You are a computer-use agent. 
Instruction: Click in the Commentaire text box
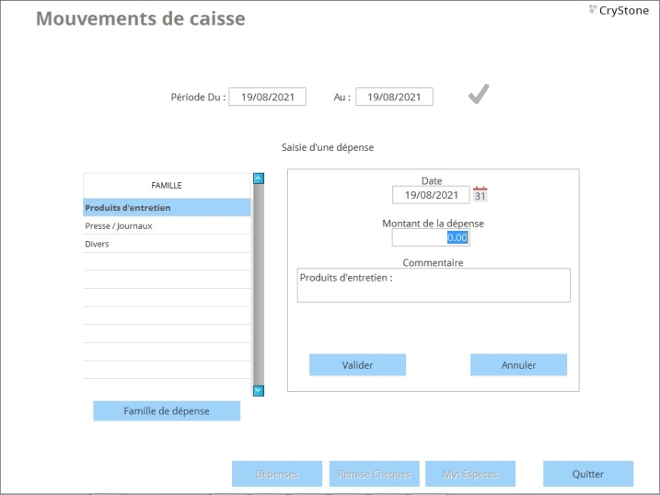[x=433, y=285]
